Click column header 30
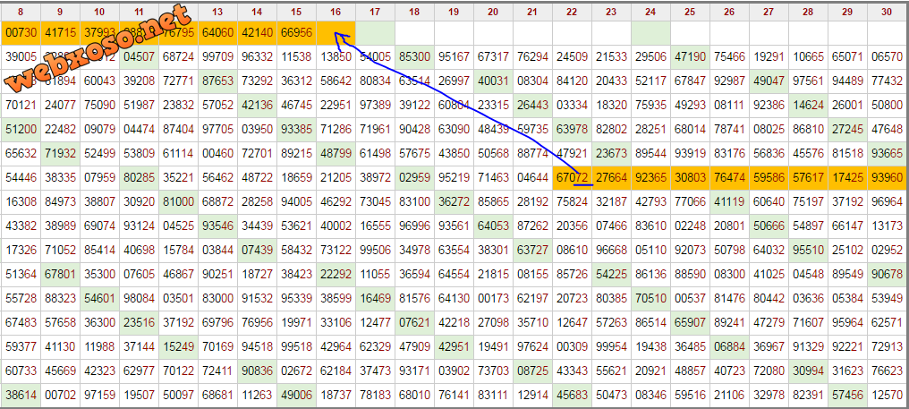The width and height of the screenshot is (909, 409). 887,12
